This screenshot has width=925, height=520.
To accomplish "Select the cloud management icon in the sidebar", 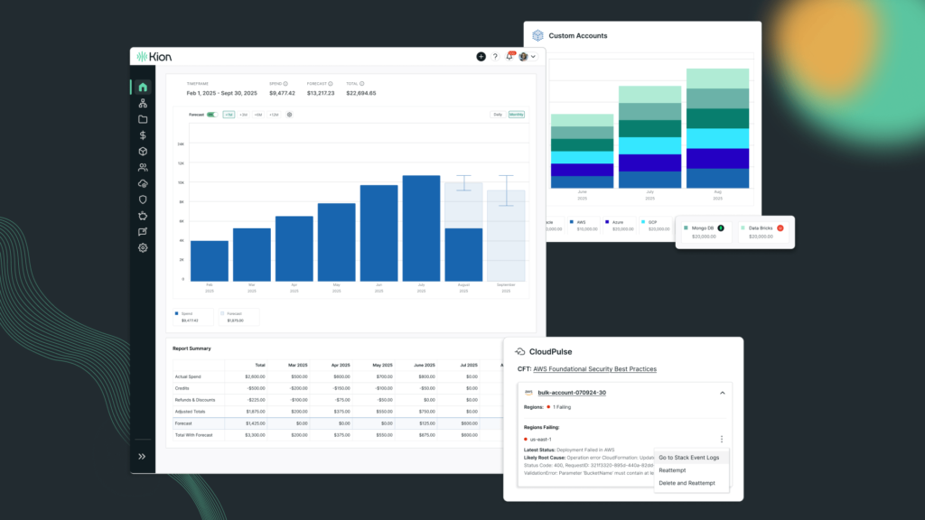I will coord(142,184).
